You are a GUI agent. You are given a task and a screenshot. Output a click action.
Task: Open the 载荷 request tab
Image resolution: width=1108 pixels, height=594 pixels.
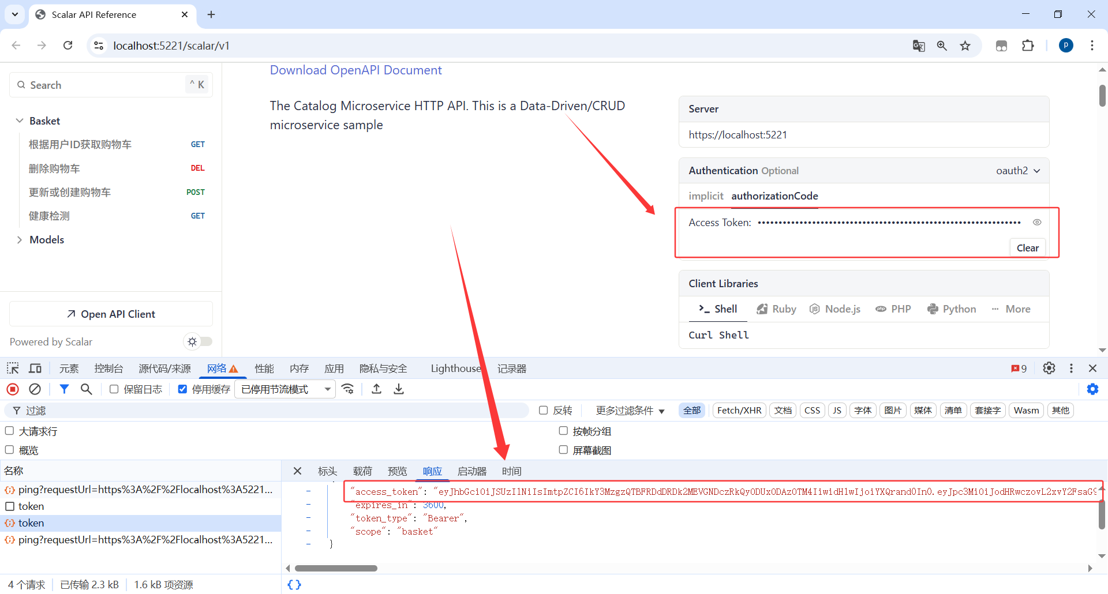[362, 471]
